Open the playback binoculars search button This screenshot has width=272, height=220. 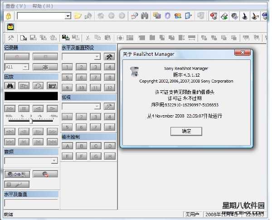10,86
